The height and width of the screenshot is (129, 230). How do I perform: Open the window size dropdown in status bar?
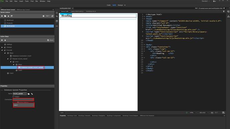[x=204, y=113]
